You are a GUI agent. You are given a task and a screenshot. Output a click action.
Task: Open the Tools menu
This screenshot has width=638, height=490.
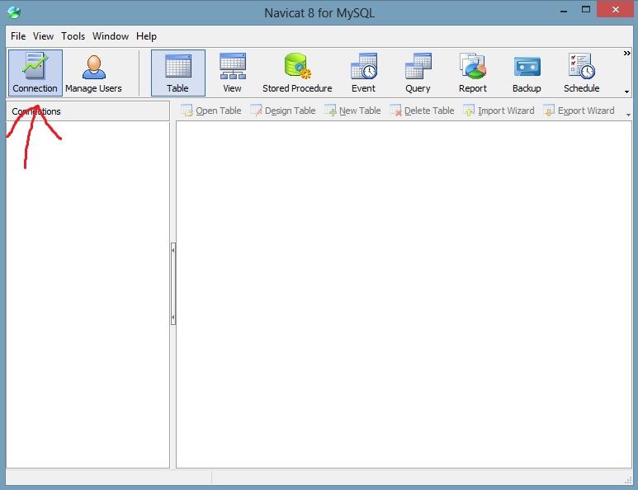[73, 36]
